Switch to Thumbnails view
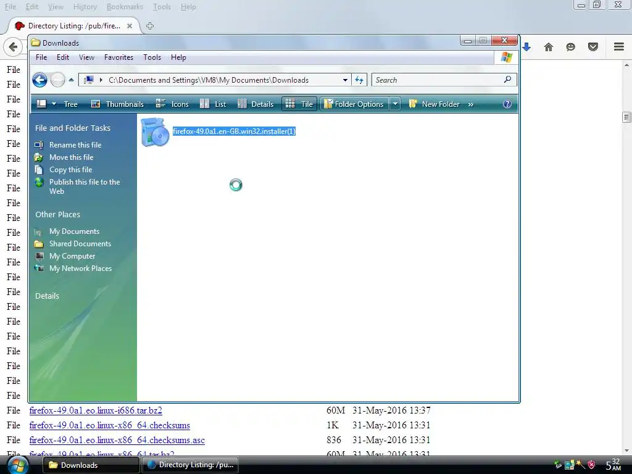The image size is (632, 474). 117,104
